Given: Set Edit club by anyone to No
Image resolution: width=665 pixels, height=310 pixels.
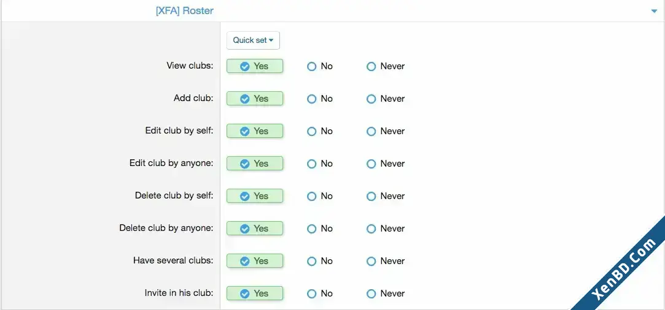Looking at the screenshot, I should pos(320,164).
